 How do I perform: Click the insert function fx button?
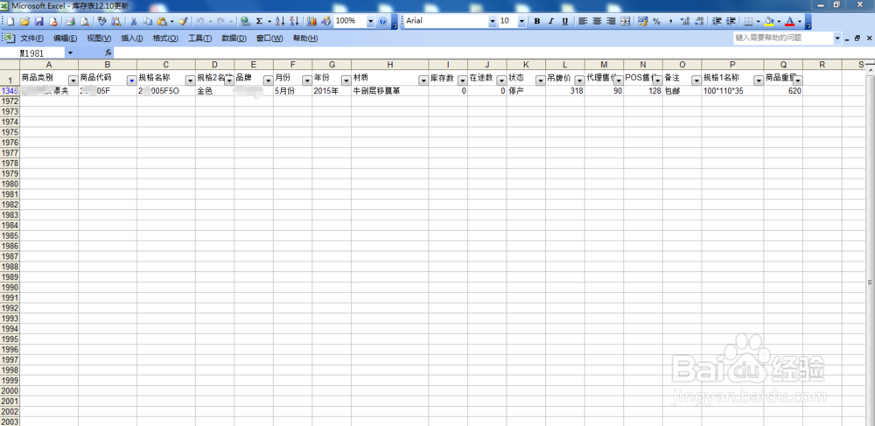[x=108, y=53]
